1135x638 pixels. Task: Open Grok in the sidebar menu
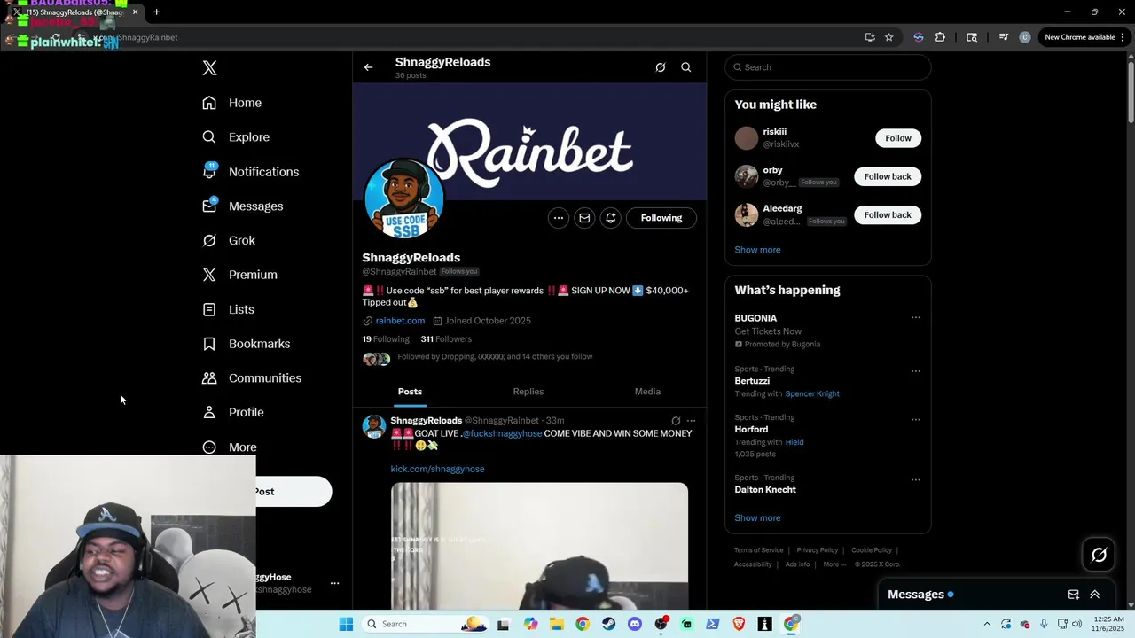point(229,241)
